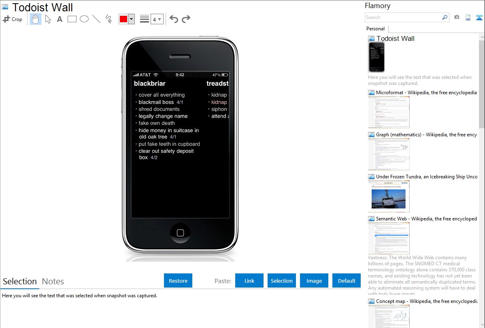Switch to the Personal tab
This screenshot has height=328, width=485.
pos(376,28)
